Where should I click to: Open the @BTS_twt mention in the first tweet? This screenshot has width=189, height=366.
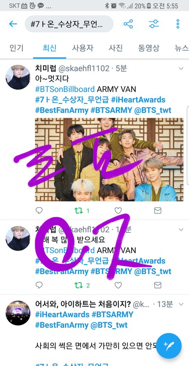pos(153,110)
